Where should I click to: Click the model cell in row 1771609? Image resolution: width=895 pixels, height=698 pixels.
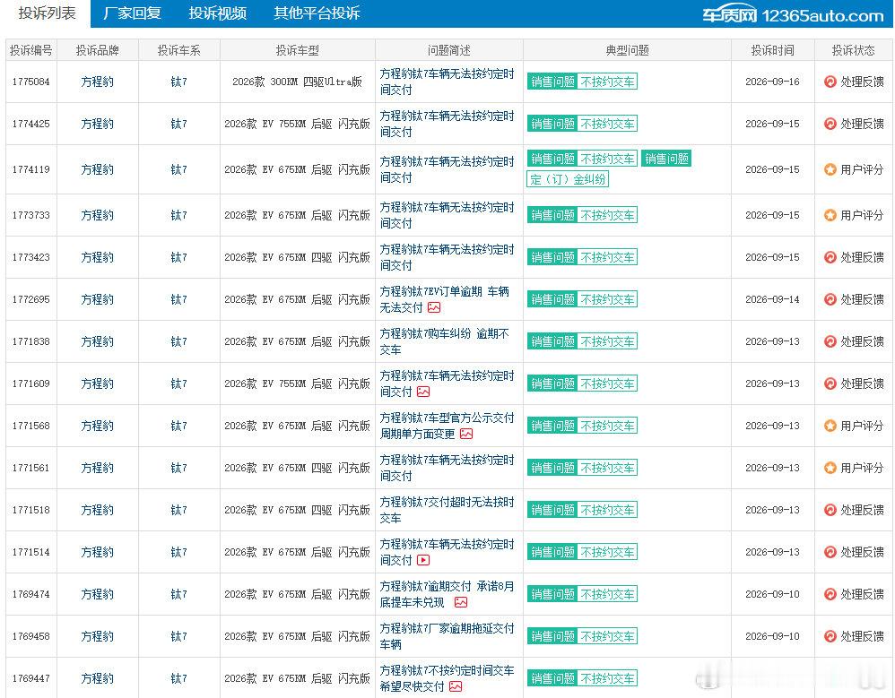(297, 383)
